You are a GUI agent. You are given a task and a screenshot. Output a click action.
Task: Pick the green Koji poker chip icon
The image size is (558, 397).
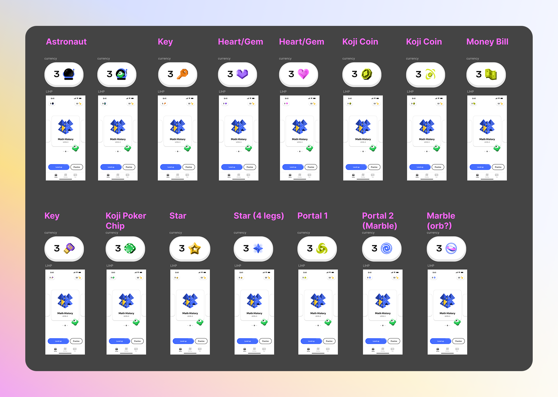(x=130, y=248)
